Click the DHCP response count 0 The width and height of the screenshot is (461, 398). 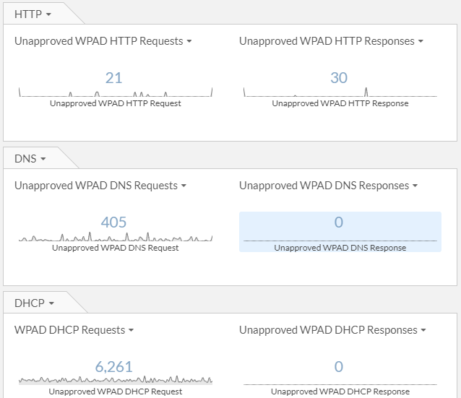pos(339,367)
